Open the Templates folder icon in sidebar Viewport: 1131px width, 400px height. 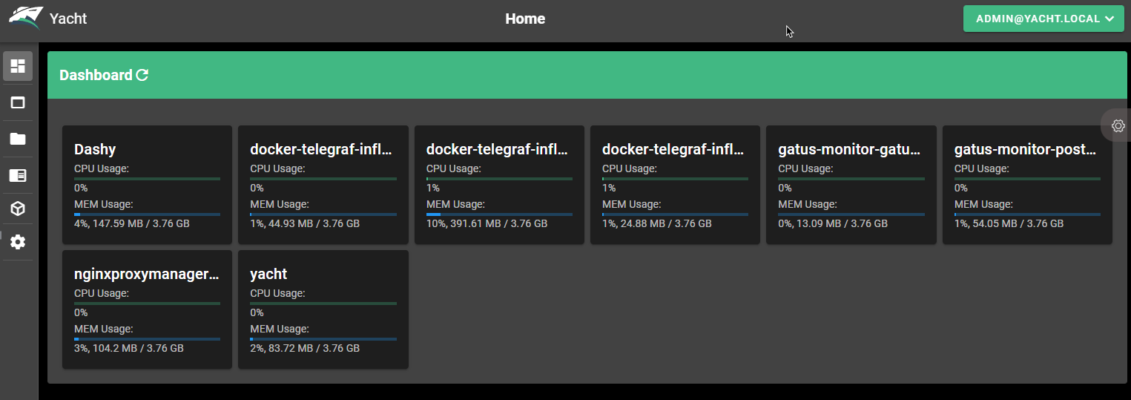18,139
